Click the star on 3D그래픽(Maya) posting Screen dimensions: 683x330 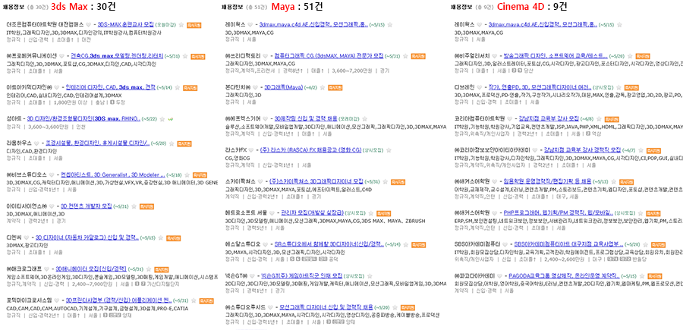pos(322,87)
